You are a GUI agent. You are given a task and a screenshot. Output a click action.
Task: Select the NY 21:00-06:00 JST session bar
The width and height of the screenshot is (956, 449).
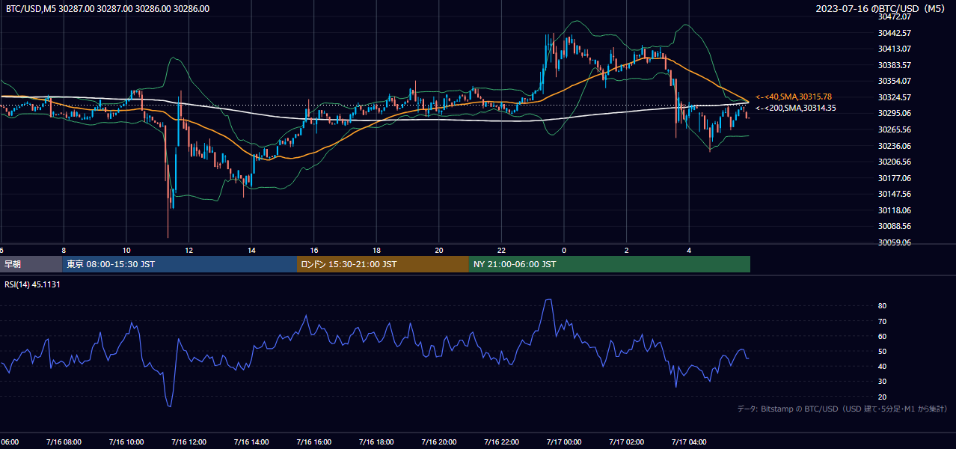[x=610, y=264]
